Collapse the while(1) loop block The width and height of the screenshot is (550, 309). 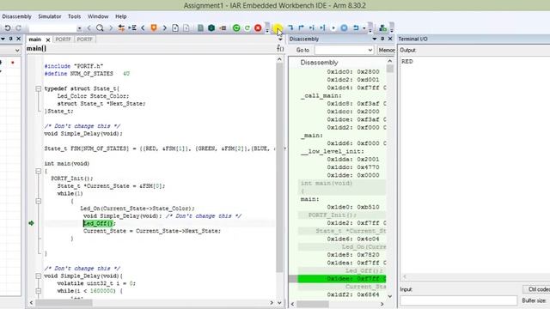pyautogui.click(x=38, y=201)
